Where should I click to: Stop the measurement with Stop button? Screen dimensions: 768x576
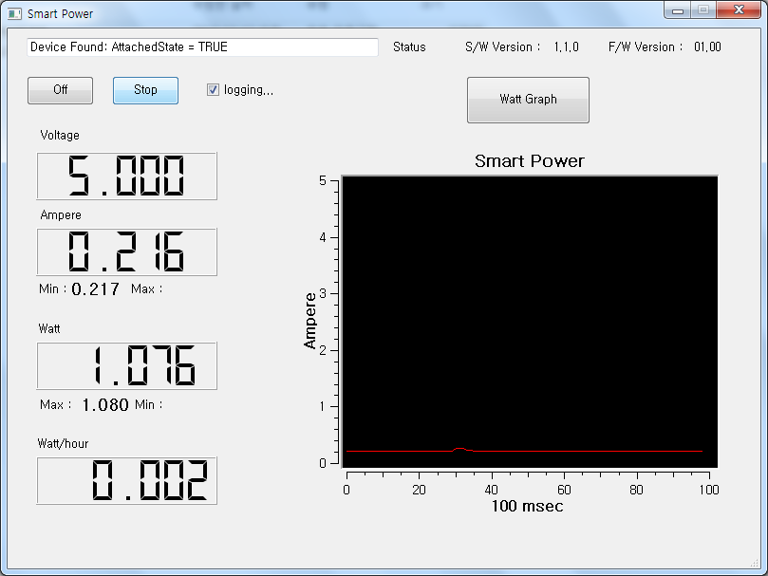pyautogui.click(x=145, y=90)
